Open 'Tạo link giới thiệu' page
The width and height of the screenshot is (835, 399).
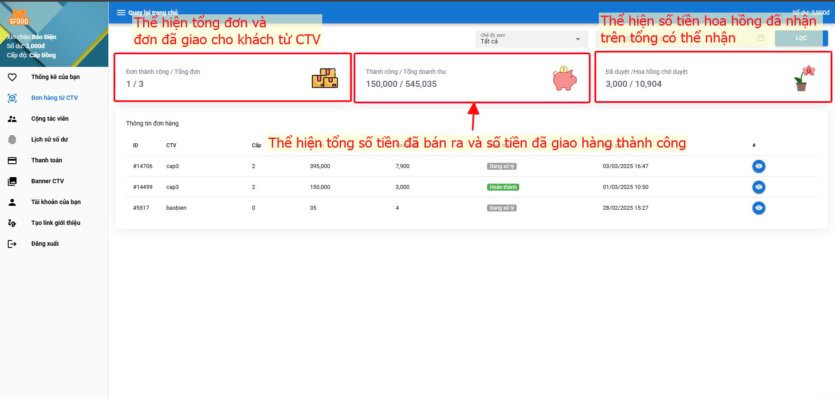[56, 223]
